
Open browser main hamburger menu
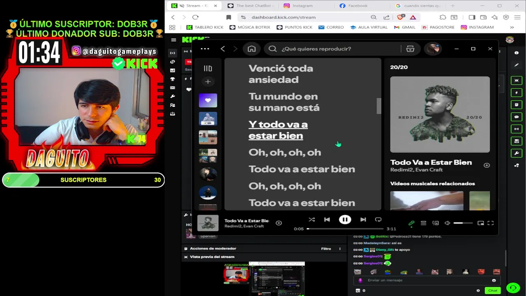pos(517,17)
